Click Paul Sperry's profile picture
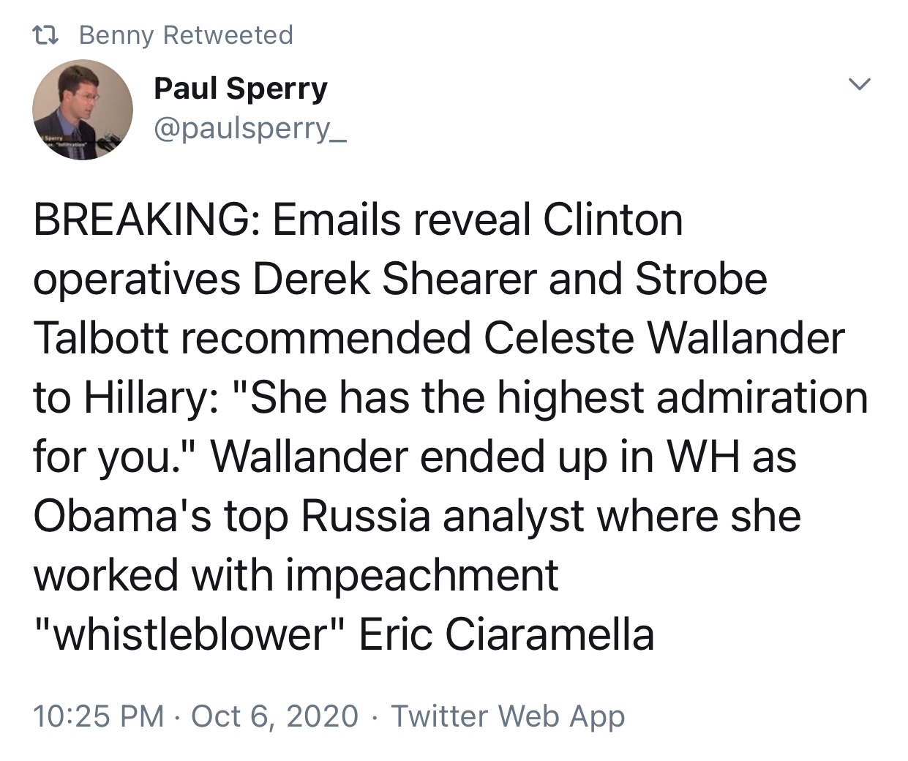908x761 pixels. (x=83, y=110)
